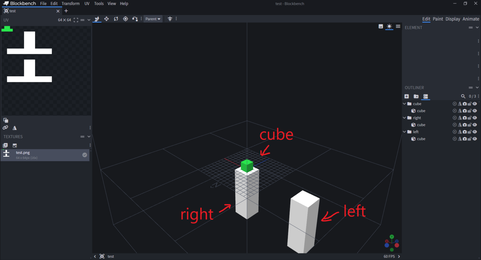Open the Transform menu

(70, 3)
